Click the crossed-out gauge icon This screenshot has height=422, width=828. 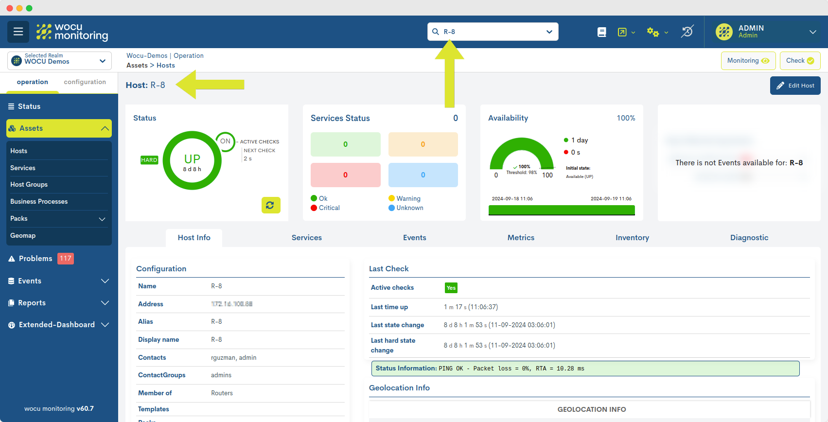[x=687, y=32]
